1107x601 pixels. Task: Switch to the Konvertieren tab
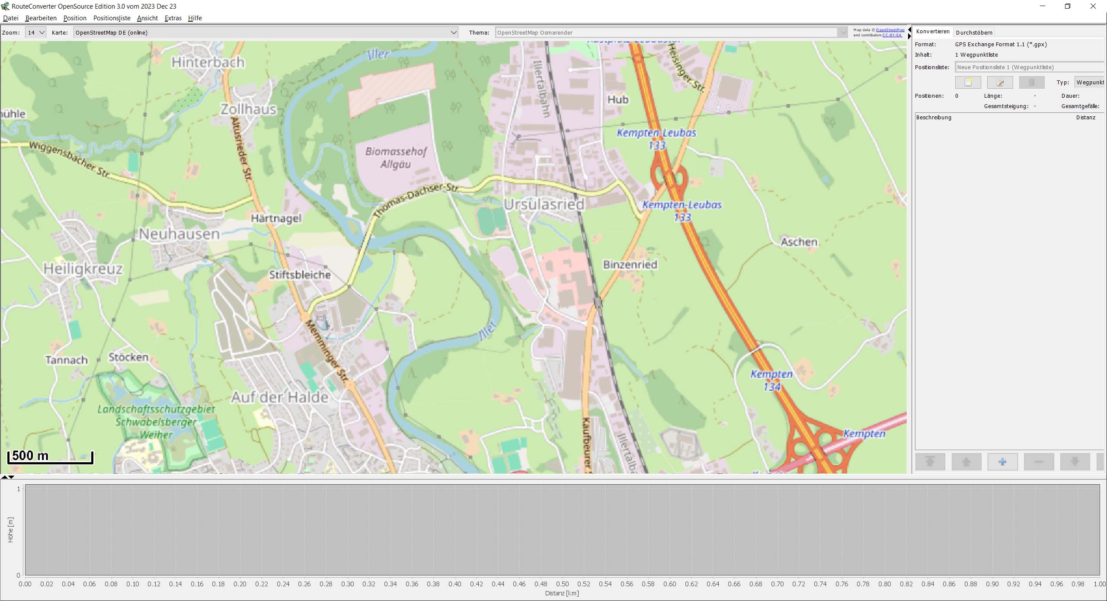coord(933,32)
